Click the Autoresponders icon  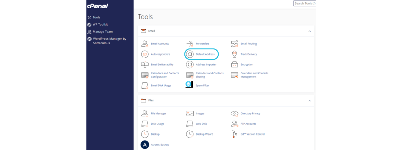click(x=145, y=54)
